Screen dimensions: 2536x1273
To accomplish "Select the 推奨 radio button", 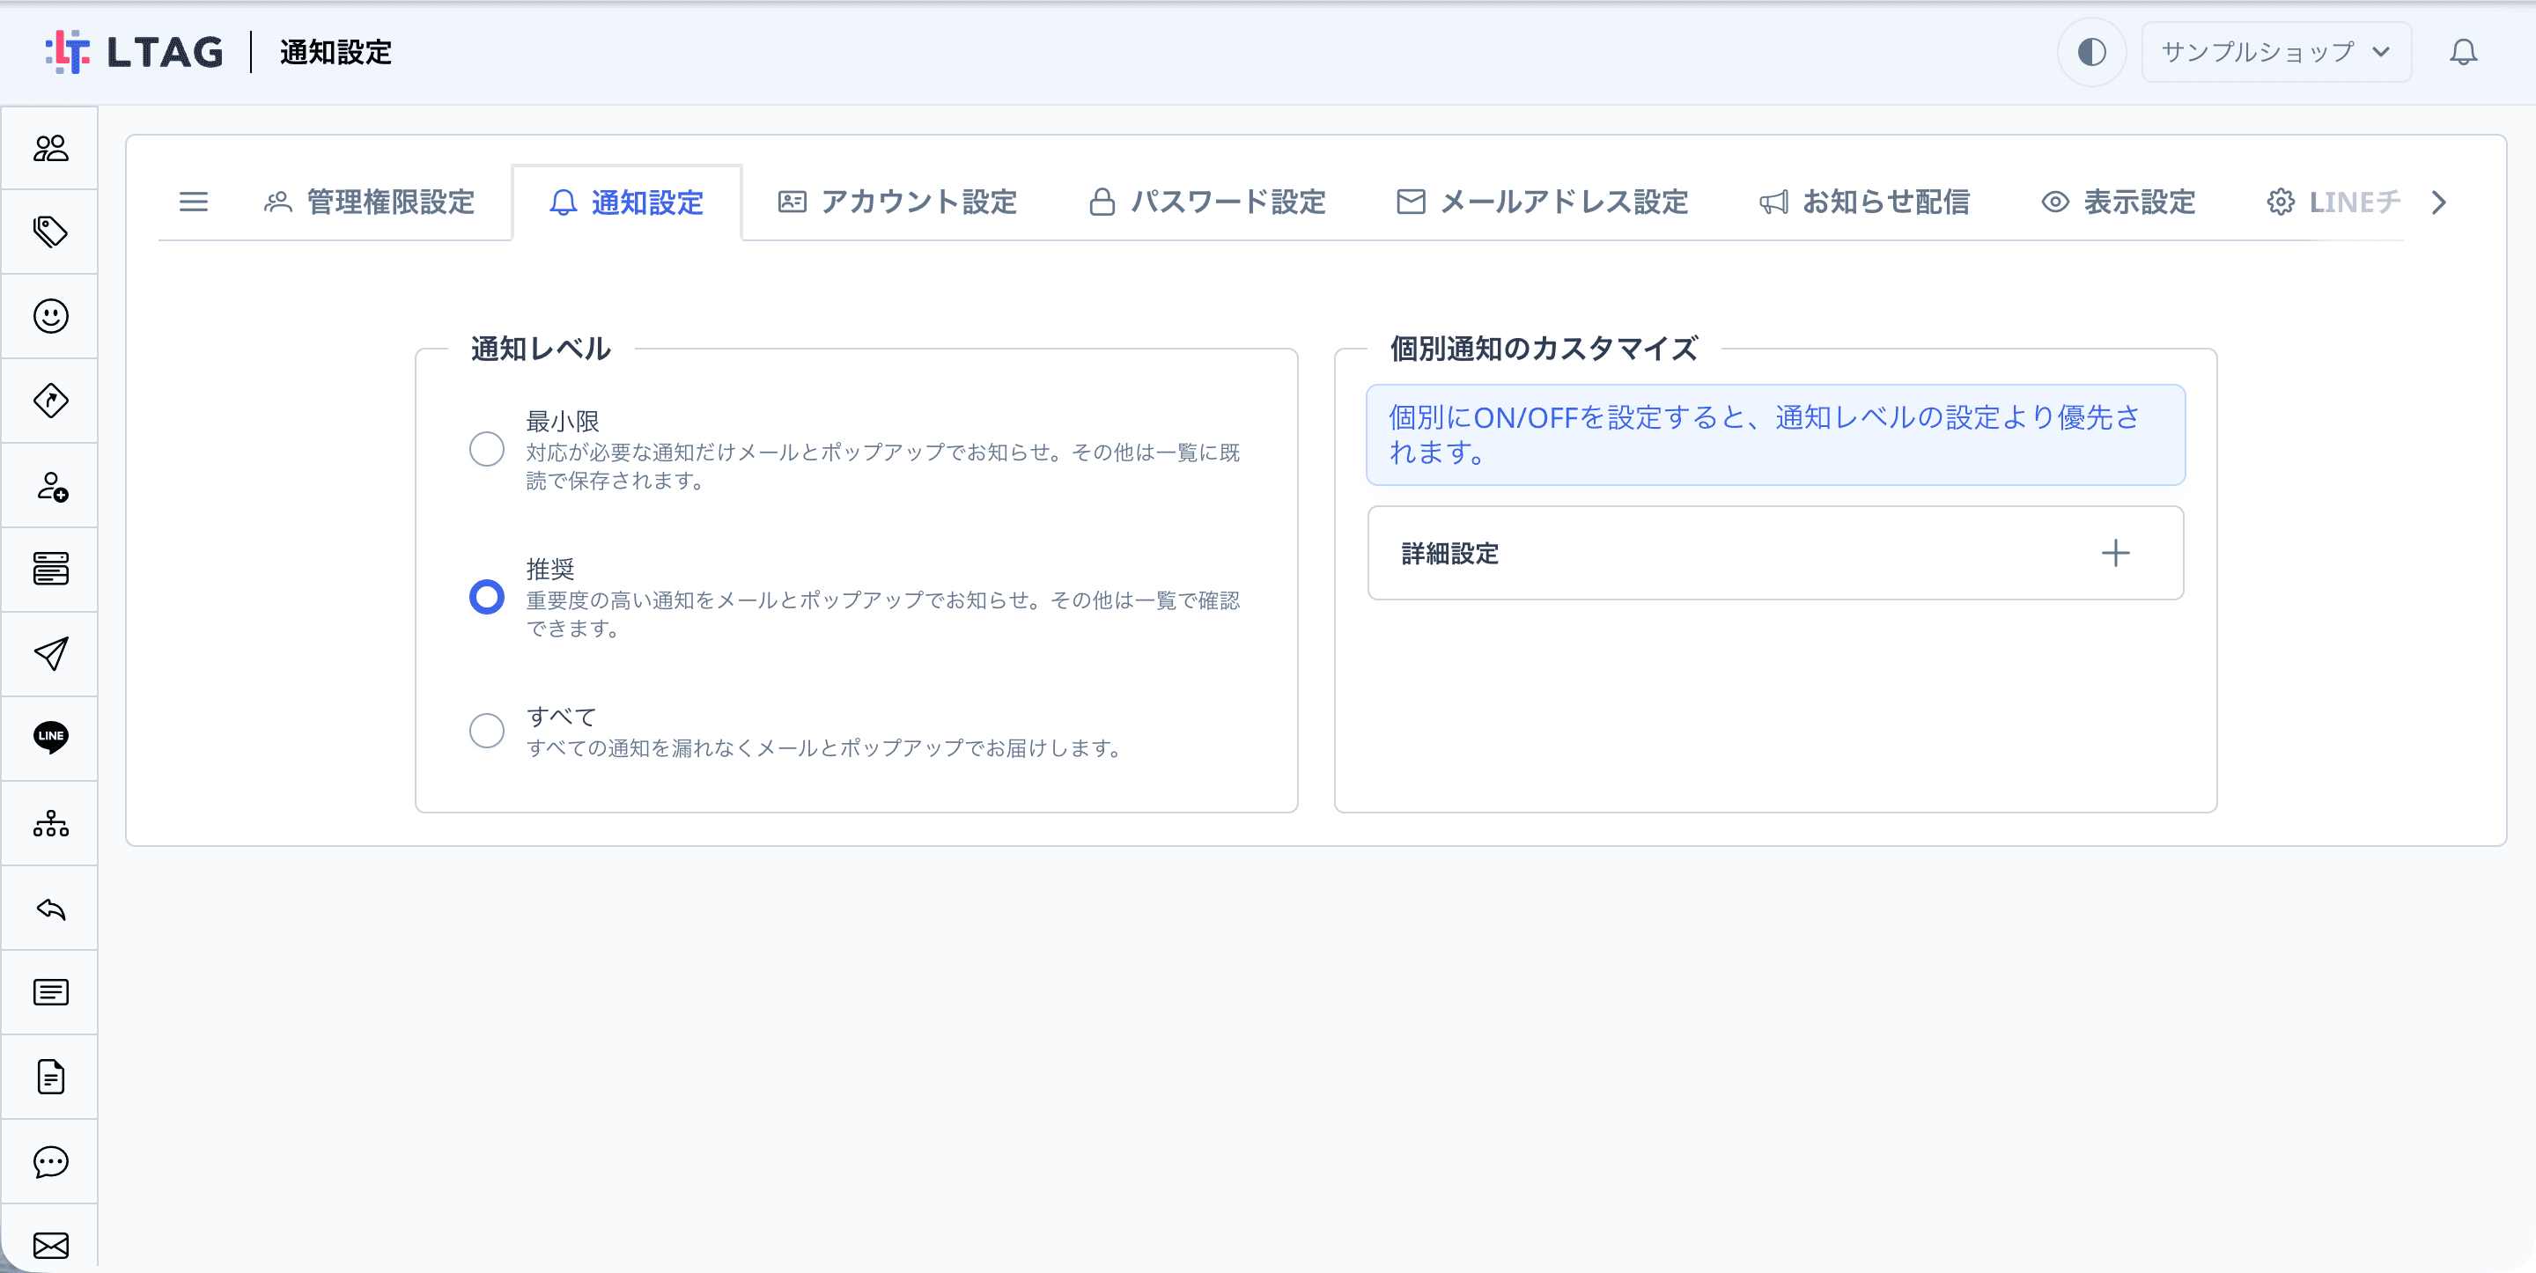I will point(486,598).
